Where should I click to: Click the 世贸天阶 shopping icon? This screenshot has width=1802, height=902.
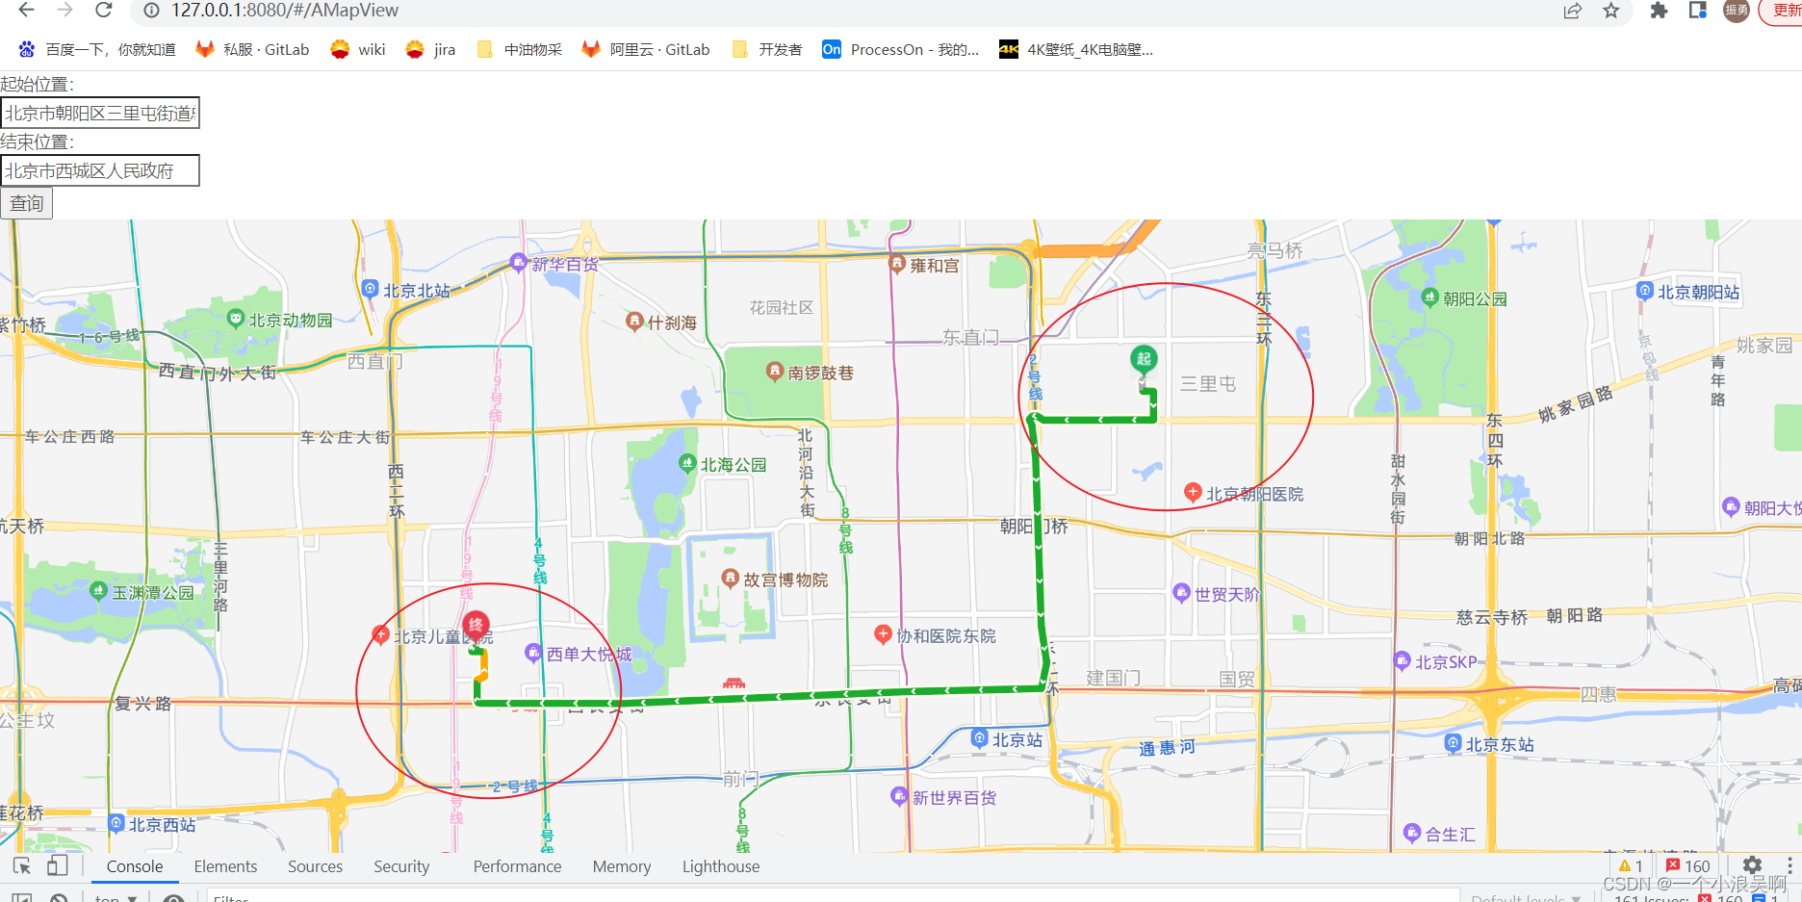click(1182, 592)
